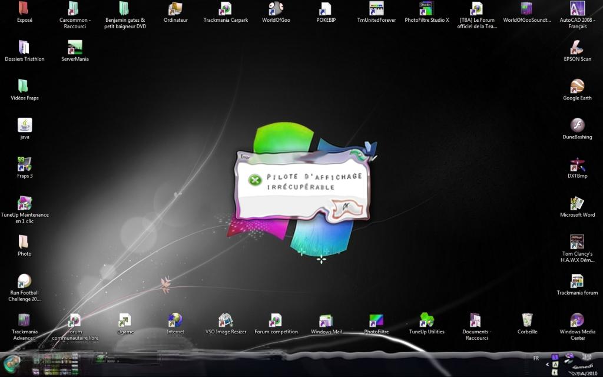Launch the Tom Clancy's H.A.W.X demo shortcut

coord(577,242)
